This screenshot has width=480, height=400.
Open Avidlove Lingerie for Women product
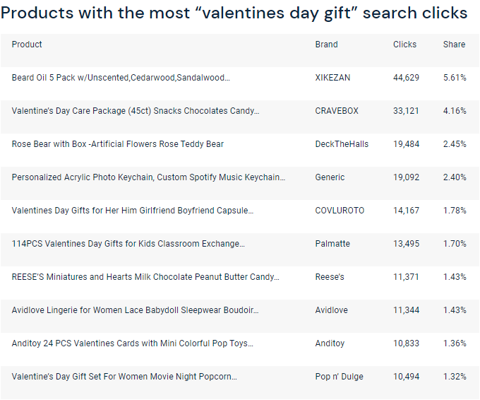pos(135,310)
